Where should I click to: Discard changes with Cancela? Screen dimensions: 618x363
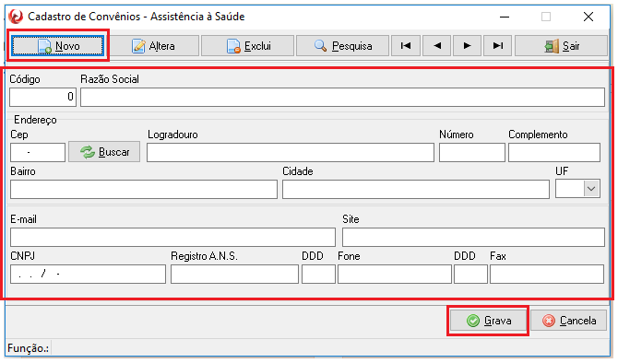[x=569, y=321]
